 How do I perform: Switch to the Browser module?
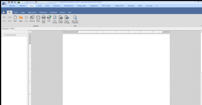(x=12, y=6)
